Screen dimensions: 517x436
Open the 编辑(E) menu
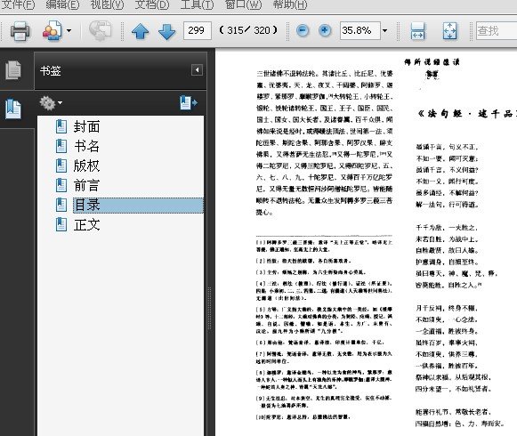tap(62, 4)
